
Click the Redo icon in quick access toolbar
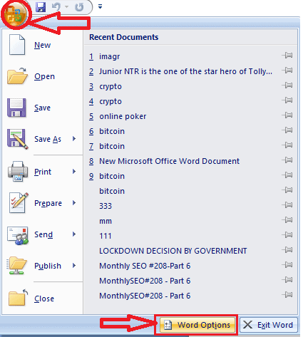(x=79, y=7)
